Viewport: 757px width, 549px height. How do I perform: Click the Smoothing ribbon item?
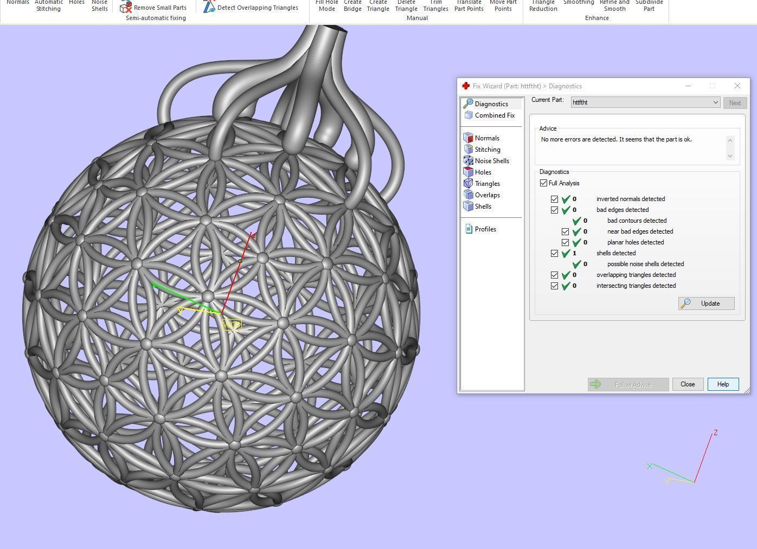coord(579,3)
